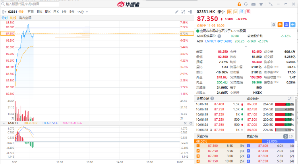Viewport: 298px width, 164px height.
Task: Switch to the 五日 five-day chart tab
Action: point(31,12)
